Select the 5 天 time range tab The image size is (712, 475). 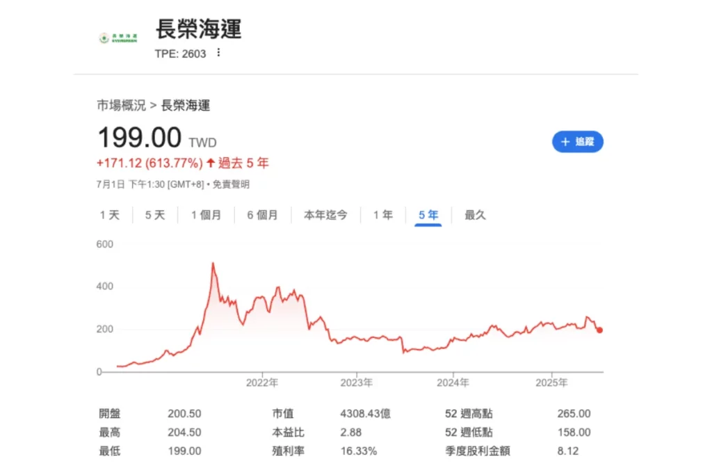point(155,215)
